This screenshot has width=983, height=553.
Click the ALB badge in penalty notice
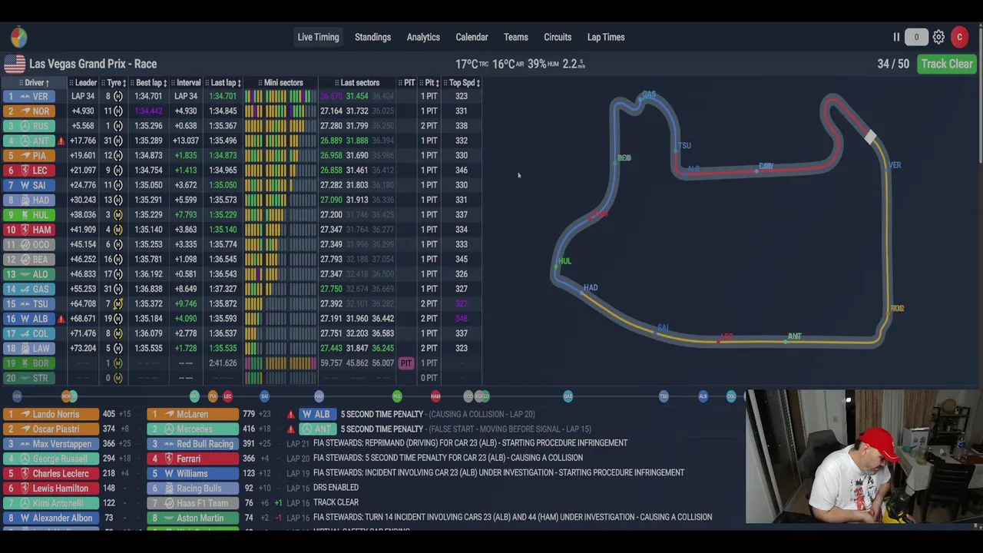pyautogui.click(x=317, y=414)
